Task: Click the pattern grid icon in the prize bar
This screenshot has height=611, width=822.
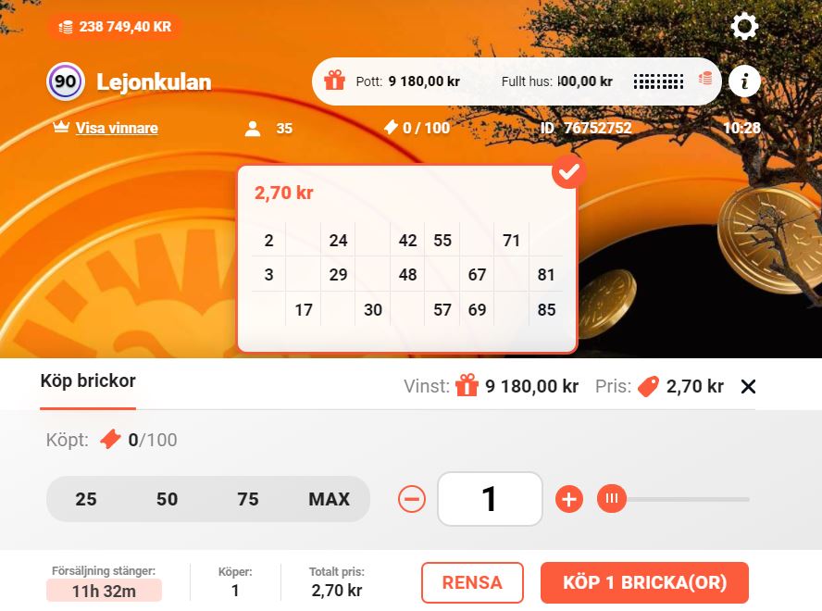Action: 658,81
